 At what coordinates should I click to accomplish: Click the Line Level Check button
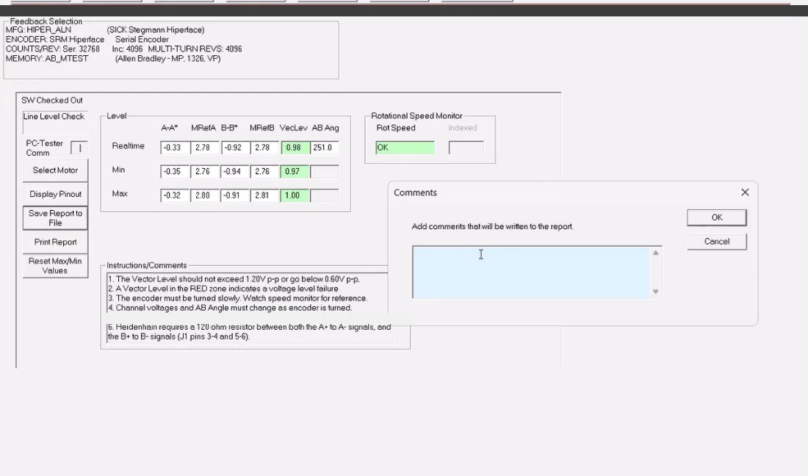54,122
